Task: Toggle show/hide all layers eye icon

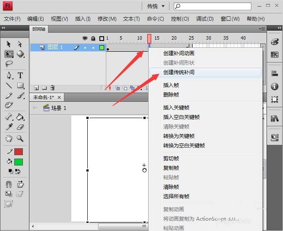Action: pyautogui.click(x=85, y=38)
